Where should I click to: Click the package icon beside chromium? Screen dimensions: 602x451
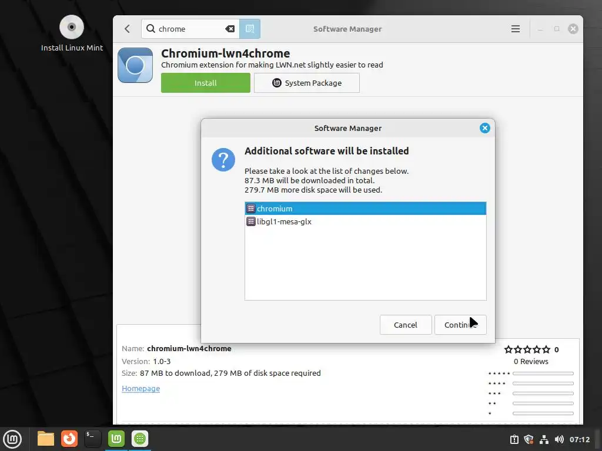click(250, 208)
